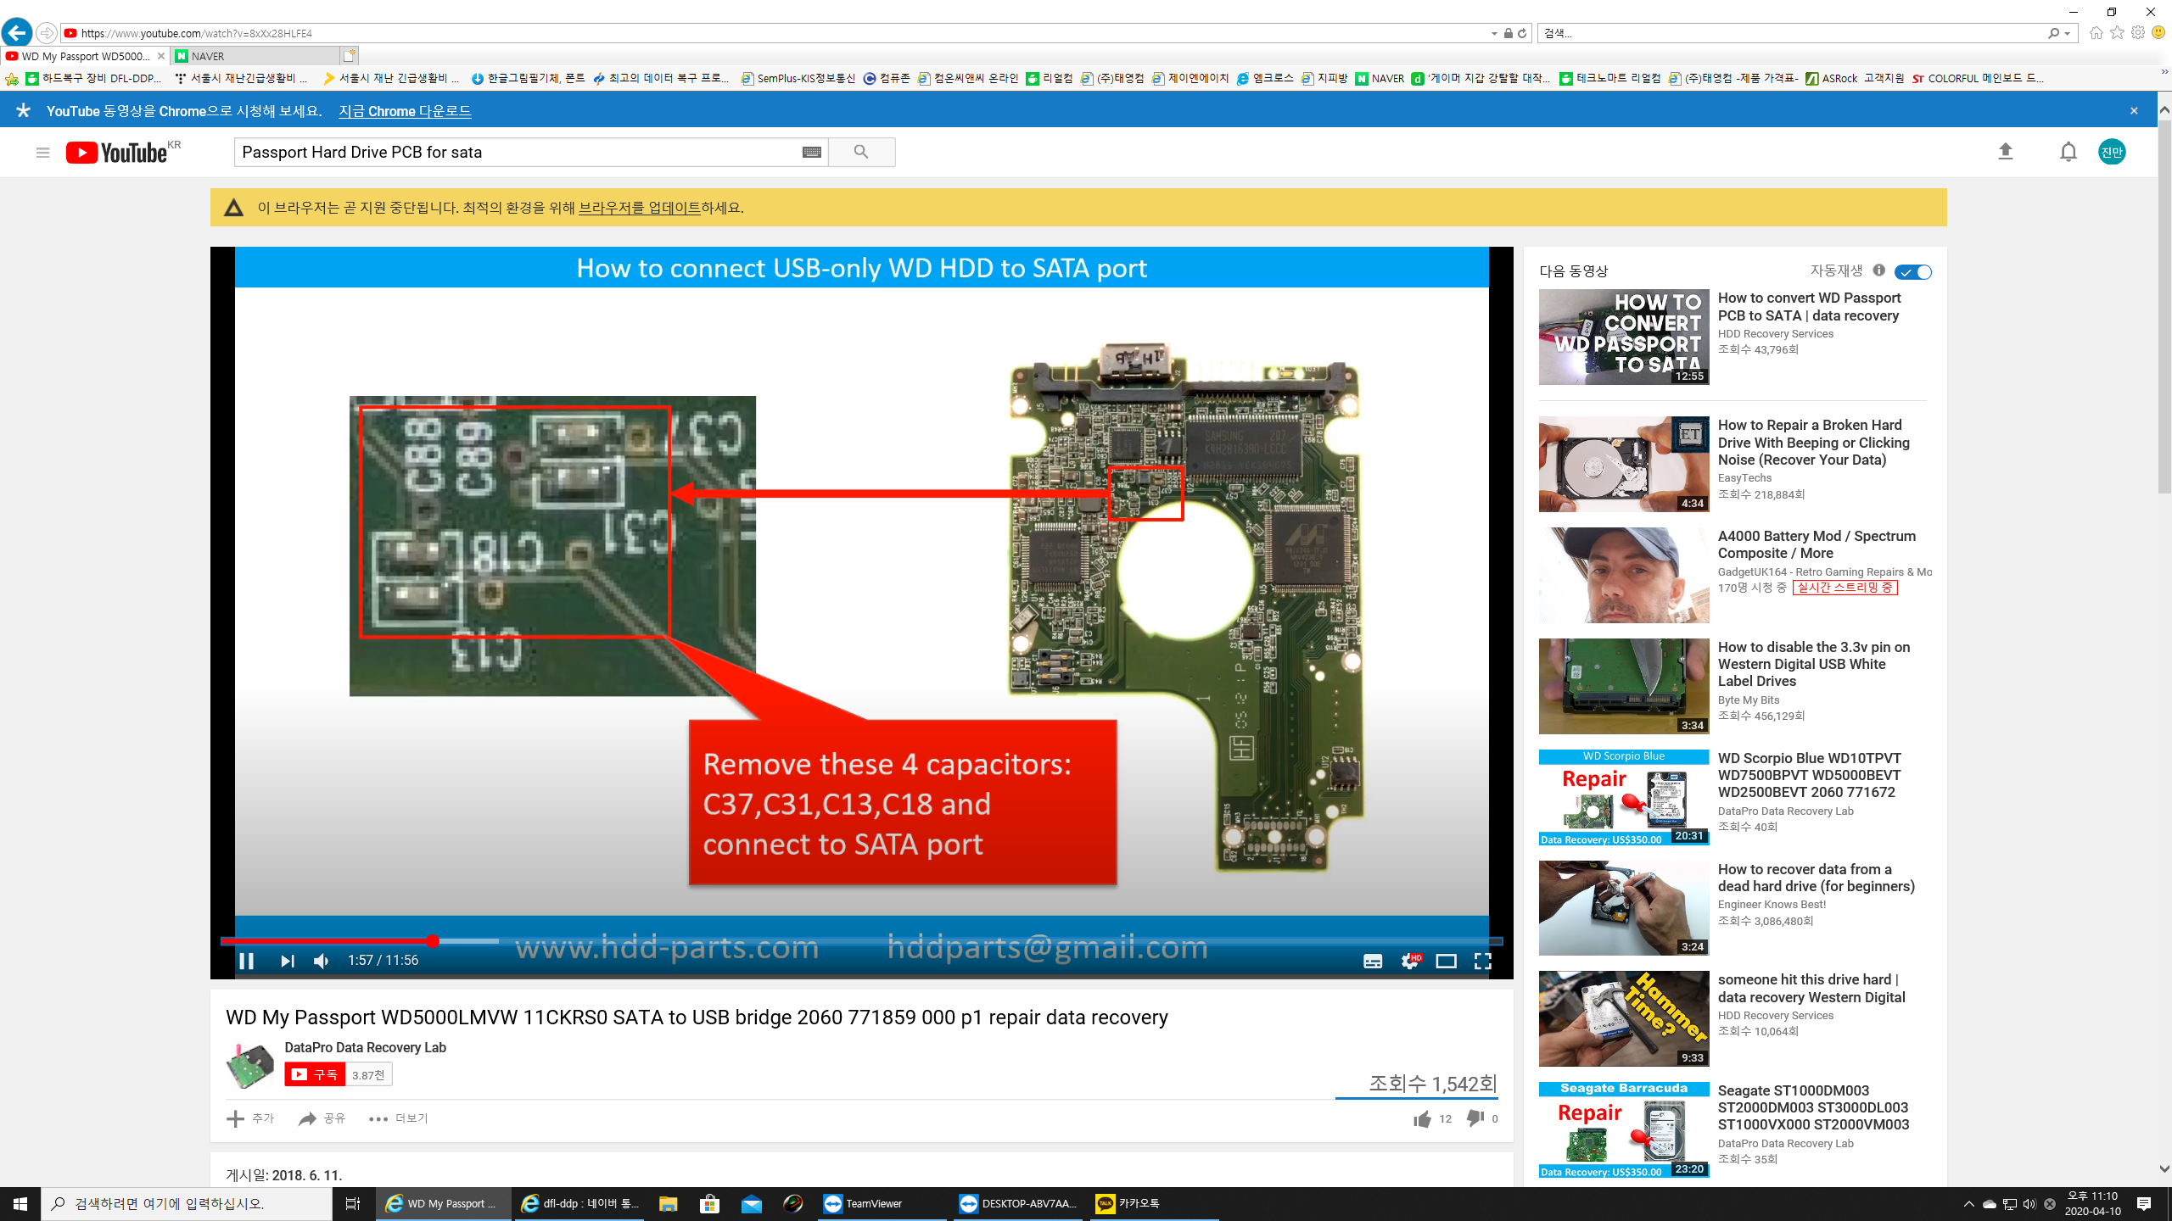This screenshot has height=1221, width=2172.
Task: Open DataPro Data Recovery Lab channel name
Action: (x=365, y=1047)
